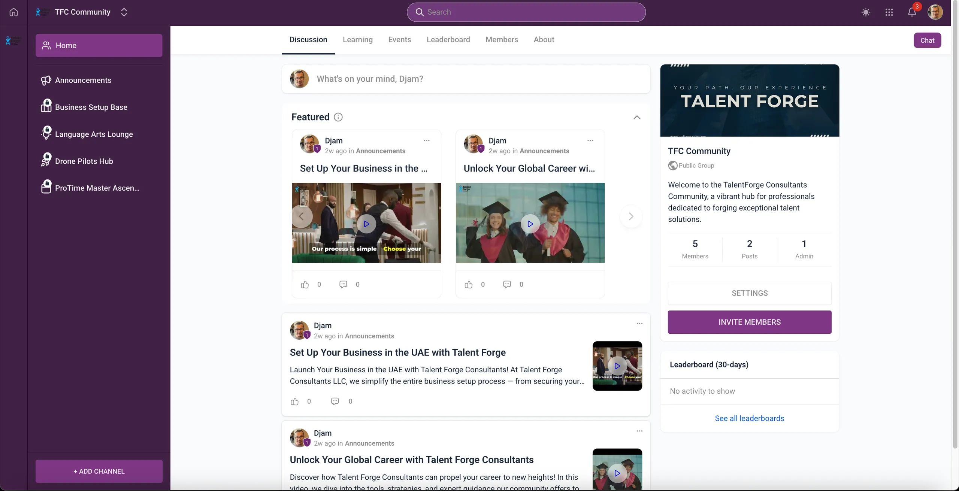This screenshot has height=491, width=959.
Task: Like the Set Up Your Business in the UAE post
Action: point(295,401)
